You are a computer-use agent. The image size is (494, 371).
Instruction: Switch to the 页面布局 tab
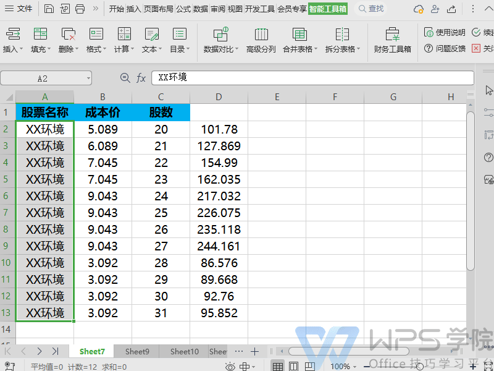(x=159, y=9)
